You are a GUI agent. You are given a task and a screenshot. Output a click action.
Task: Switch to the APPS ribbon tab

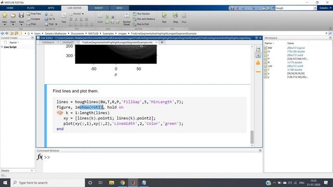coord(51,8)
